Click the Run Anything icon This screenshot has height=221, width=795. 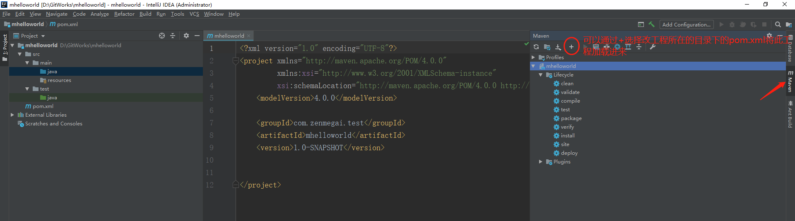[x=641, y=24]
